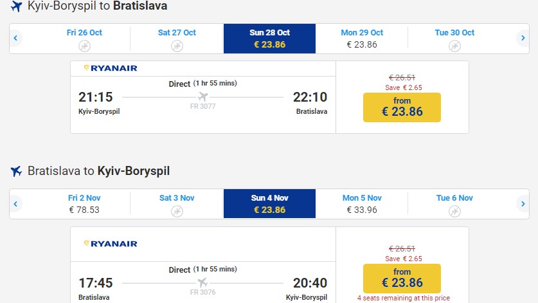538x303 pixels.
Task: Select the Mon 29 Oct outbound date
Action: click(362, 39)
